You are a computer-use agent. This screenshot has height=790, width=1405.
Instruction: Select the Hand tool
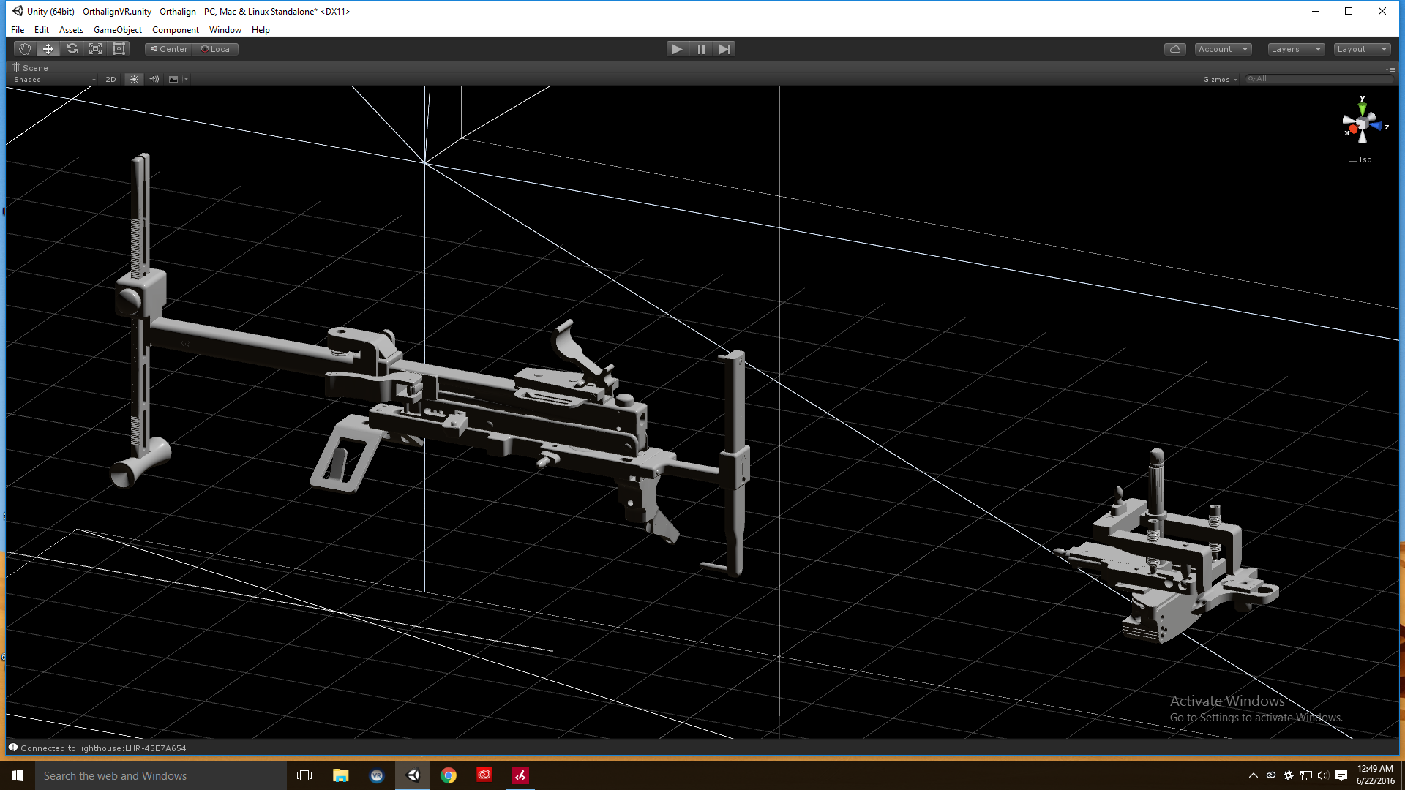tap(26, 49)
